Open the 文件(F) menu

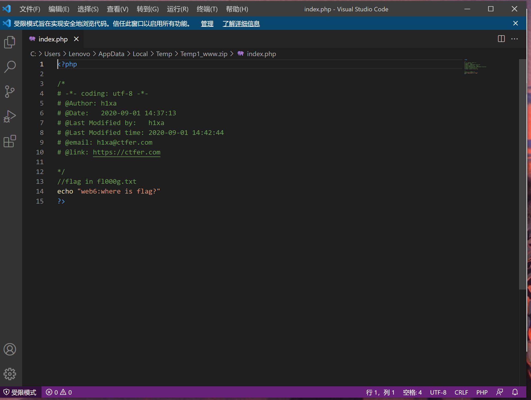30,9
